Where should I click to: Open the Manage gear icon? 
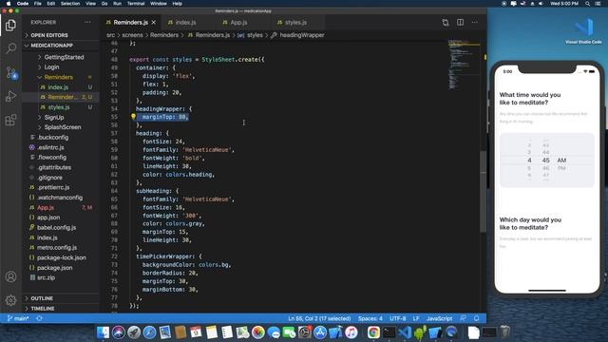coord(10,300)
